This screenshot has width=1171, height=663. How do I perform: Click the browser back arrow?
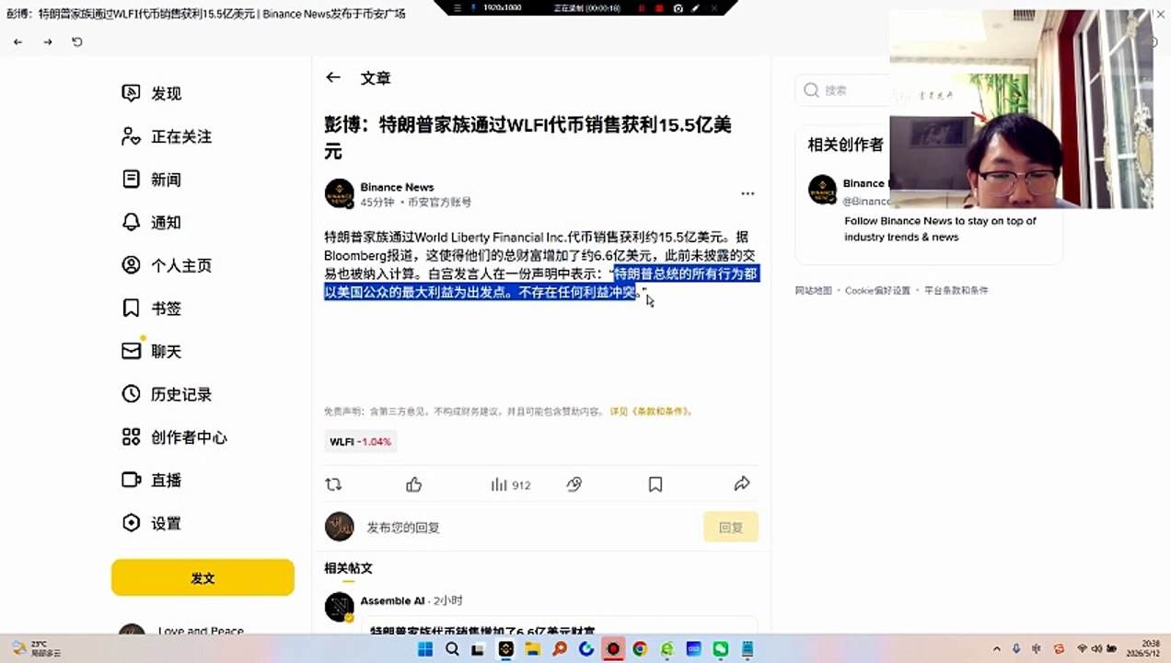18,41
